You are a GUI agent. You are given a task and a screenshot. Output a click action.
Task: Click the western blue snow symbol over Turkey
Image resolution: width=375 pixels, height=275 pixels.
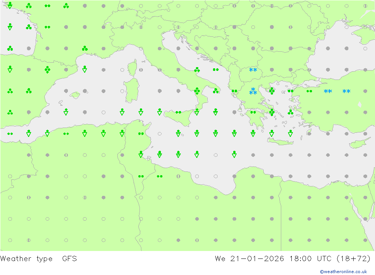328,91
